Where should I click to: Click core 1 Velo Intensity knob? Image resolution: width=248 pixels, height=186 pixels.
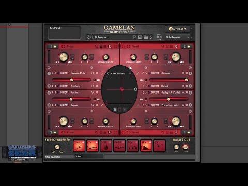coord(106,57)
